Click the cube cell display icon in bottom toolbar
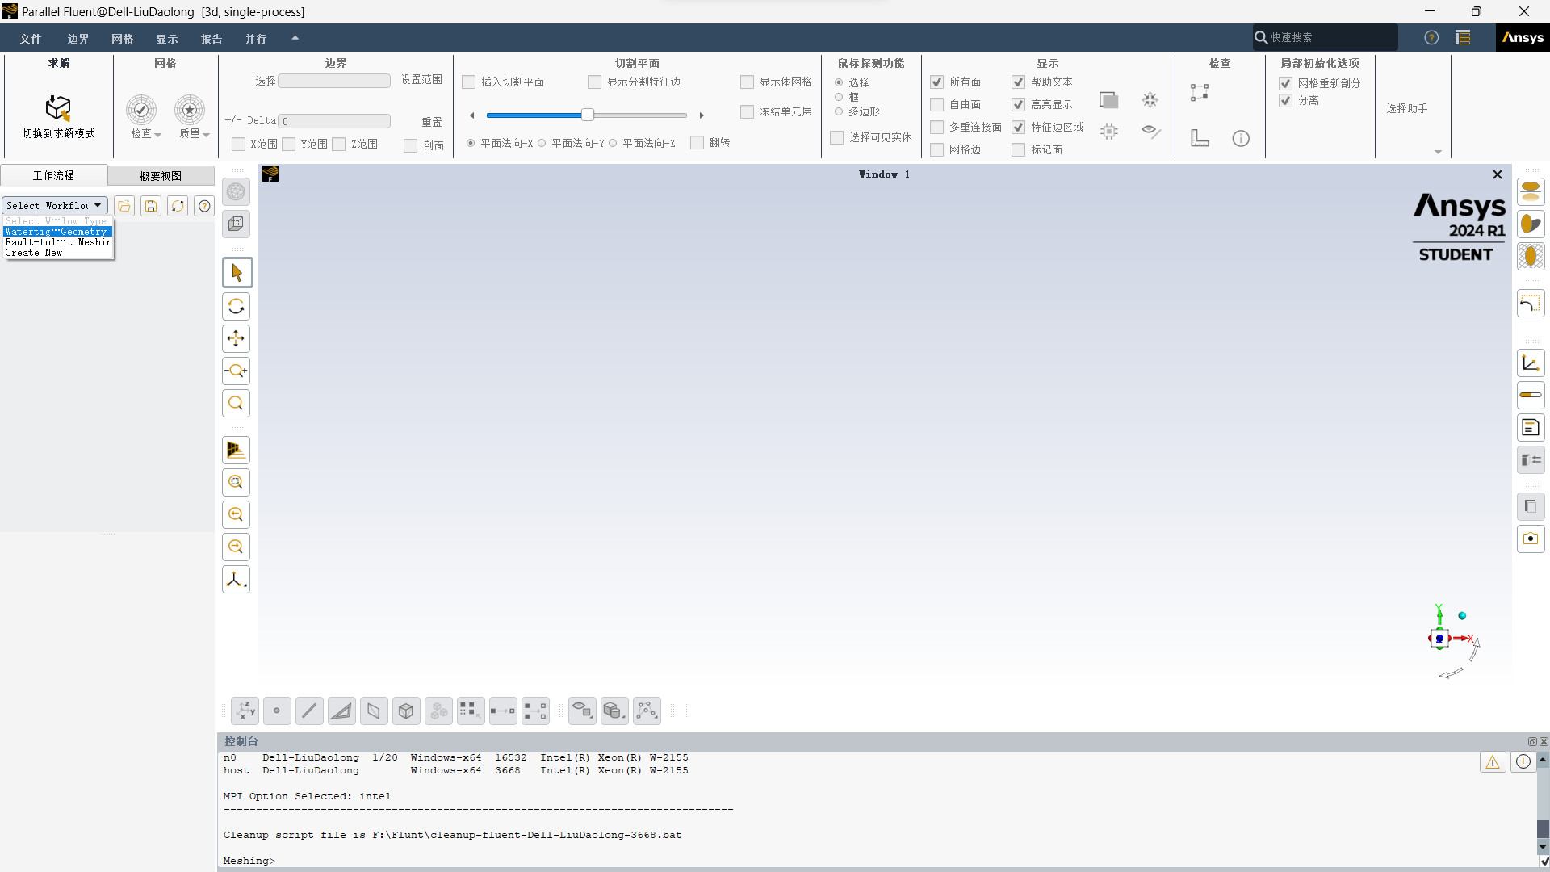The image size is (1550, 872). pos(405,711)
